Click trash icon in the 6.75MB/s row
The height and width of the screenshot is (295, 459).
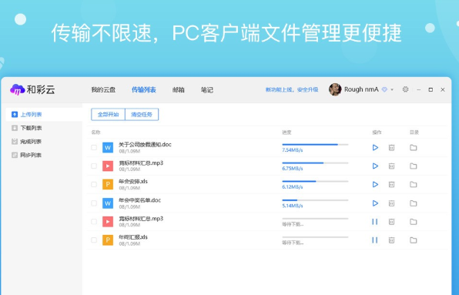pos(391,166)
